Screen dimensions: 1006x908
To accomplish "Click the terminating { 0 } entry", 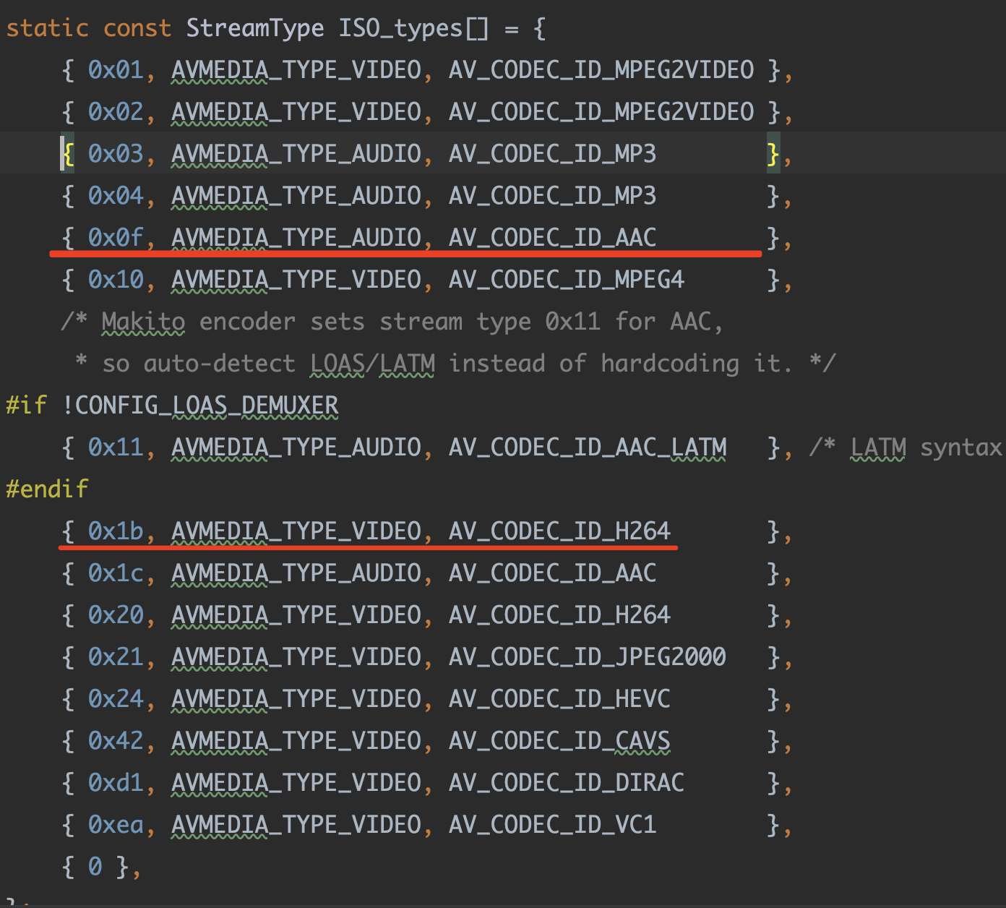I will (95, 867).
